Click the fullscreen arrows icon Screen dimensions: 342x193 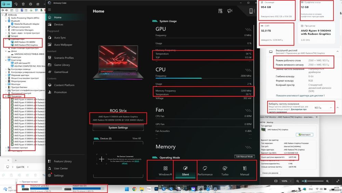pos(338,181)
